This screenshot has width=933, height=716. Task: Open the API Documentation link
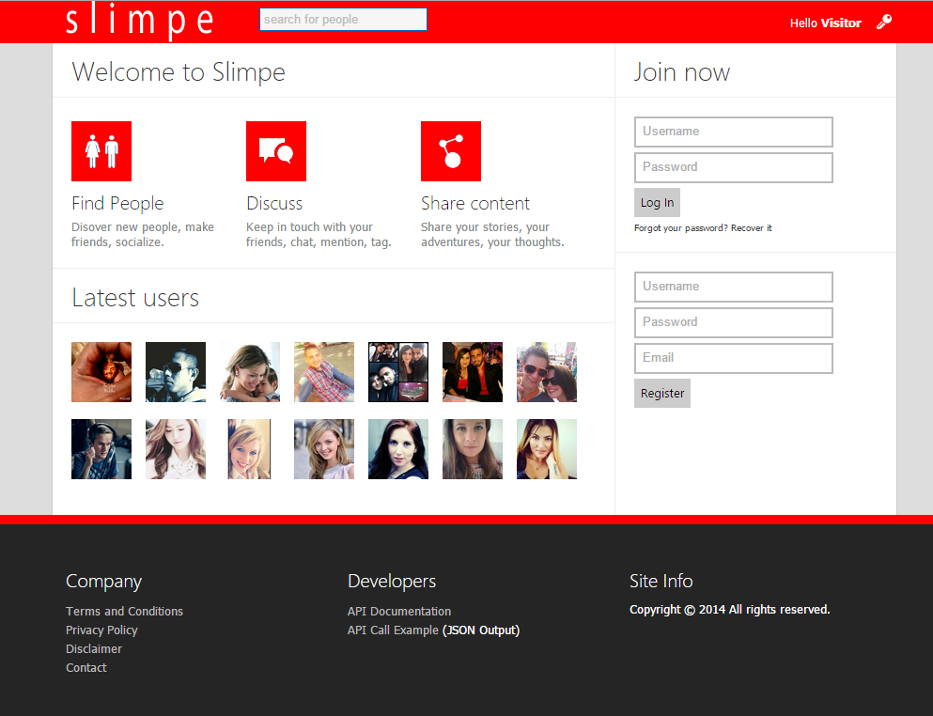(x=399, y=612)
